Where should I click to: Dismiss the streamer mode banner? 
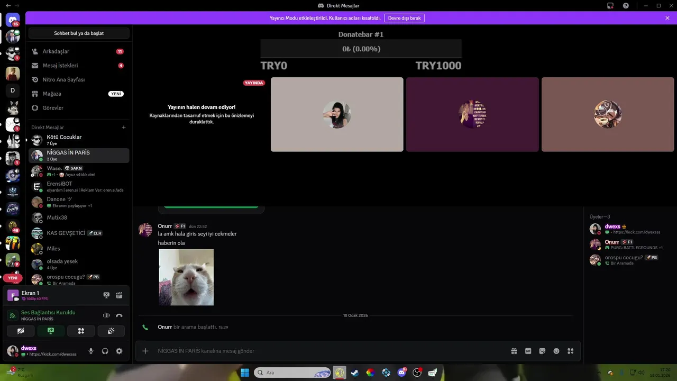click(667, 18)
